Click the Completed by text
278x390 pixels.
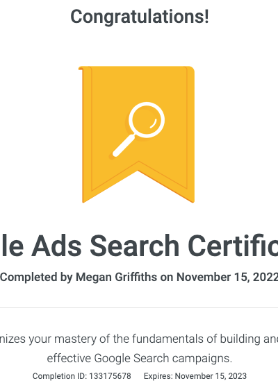coord(37,277)
